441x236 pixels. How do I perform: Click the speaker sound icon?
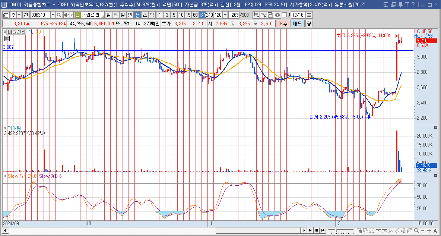click(66, 15)
